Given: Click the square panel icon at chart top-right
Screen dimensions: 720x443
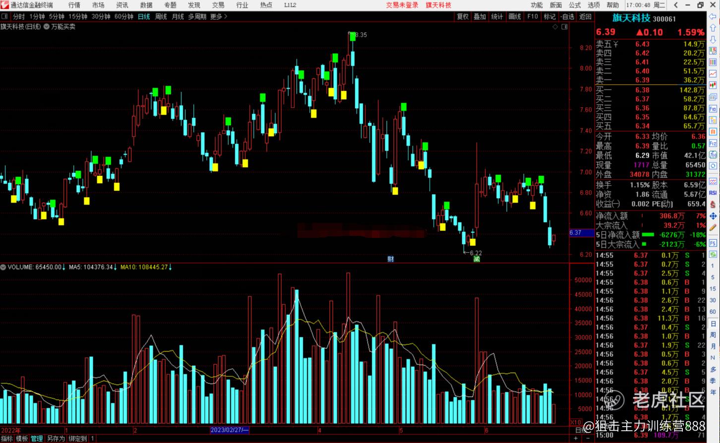Looking at the screenshot, I should point(564,27).
